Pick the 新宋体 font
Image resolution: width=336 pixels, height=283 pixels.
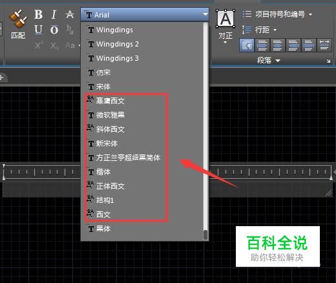(142, 143)
